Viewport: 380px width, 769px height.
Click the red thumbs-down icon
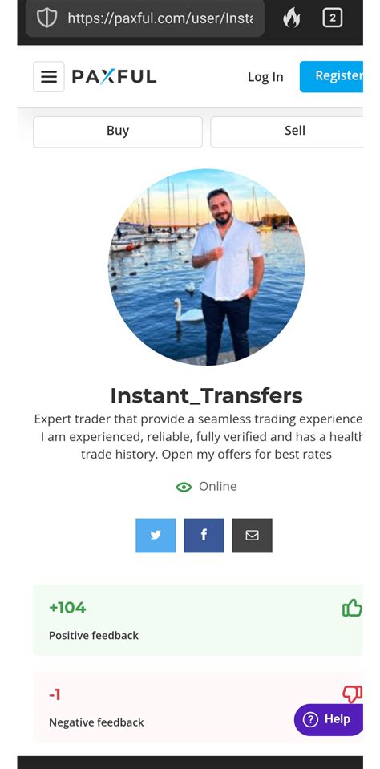point(352,694)
